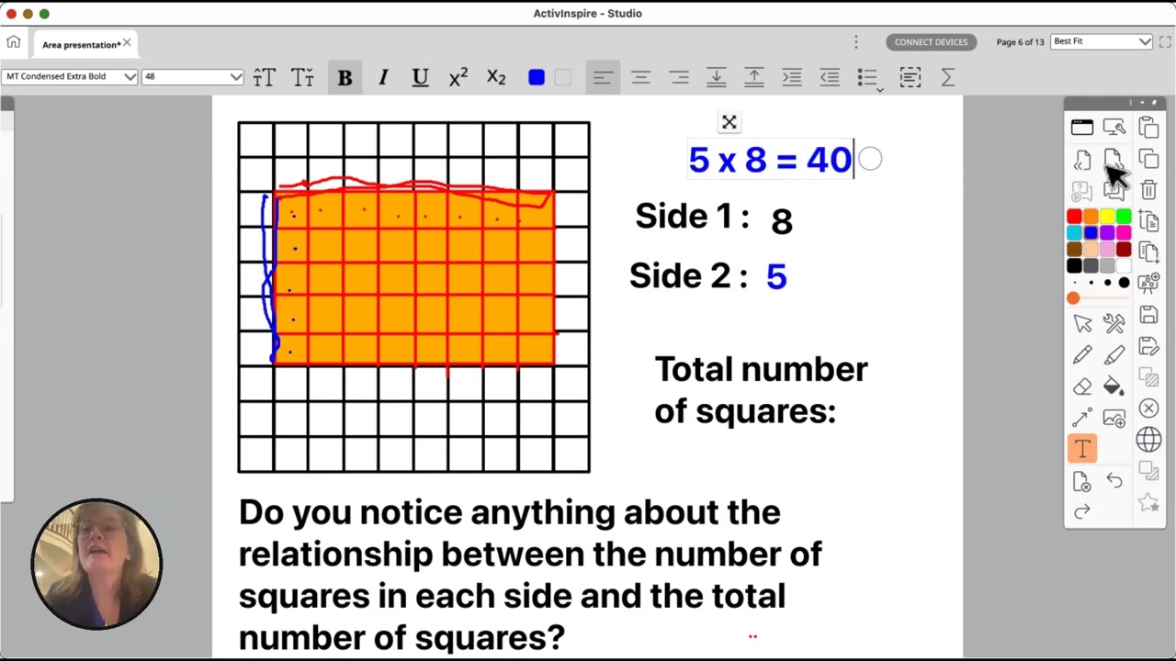Screen dimensions: 1176x661
Task: Set text alignment to left
Action: pos(603,78)
